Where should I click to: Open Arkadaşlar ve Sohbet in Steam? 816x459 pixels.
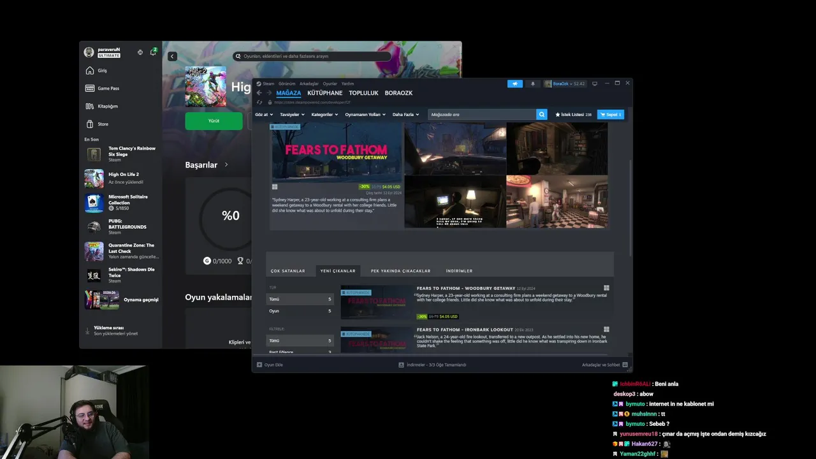tap(604, 365)
